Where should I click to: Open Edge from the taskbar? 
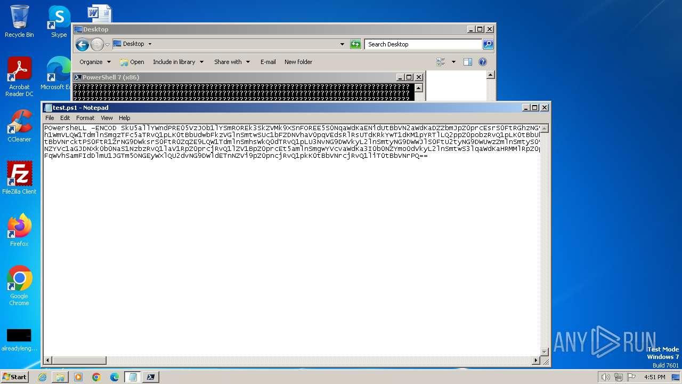click(115, 377)
